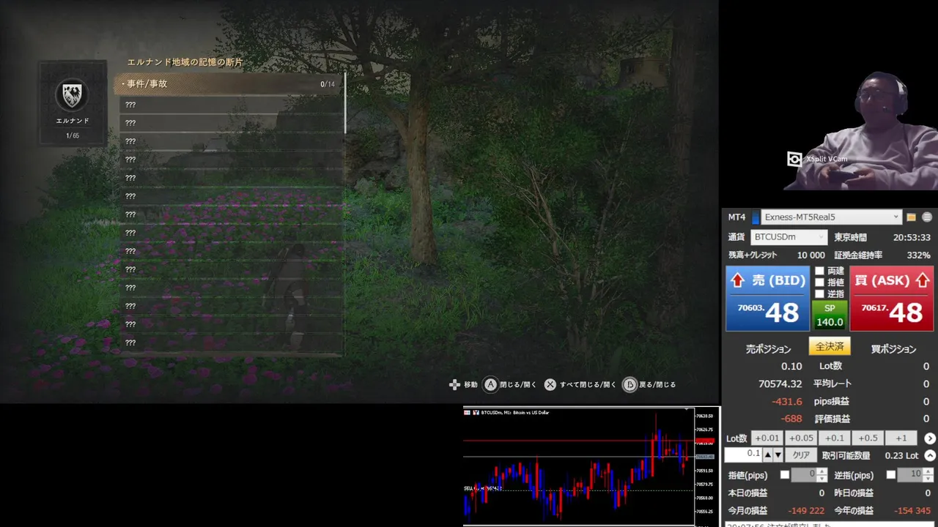The height and width of the screenshot is (527, 938).
Task: Open the BTCUSDm currency dropdown
Action: [x=789, y=237]
